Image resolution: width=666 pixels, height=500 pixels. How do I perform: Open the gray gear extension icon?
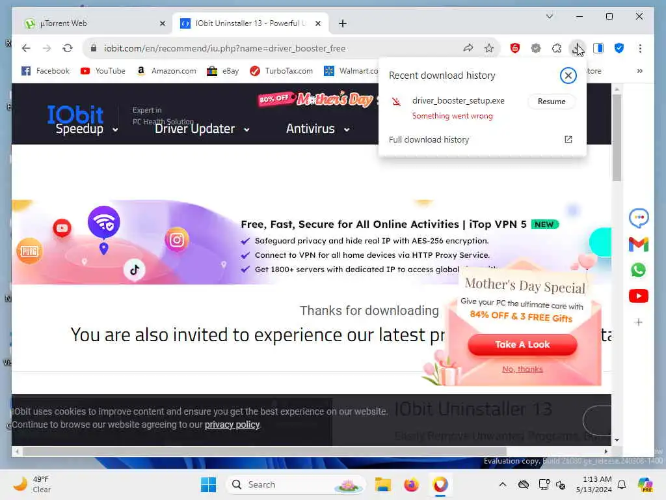(536, 48)
